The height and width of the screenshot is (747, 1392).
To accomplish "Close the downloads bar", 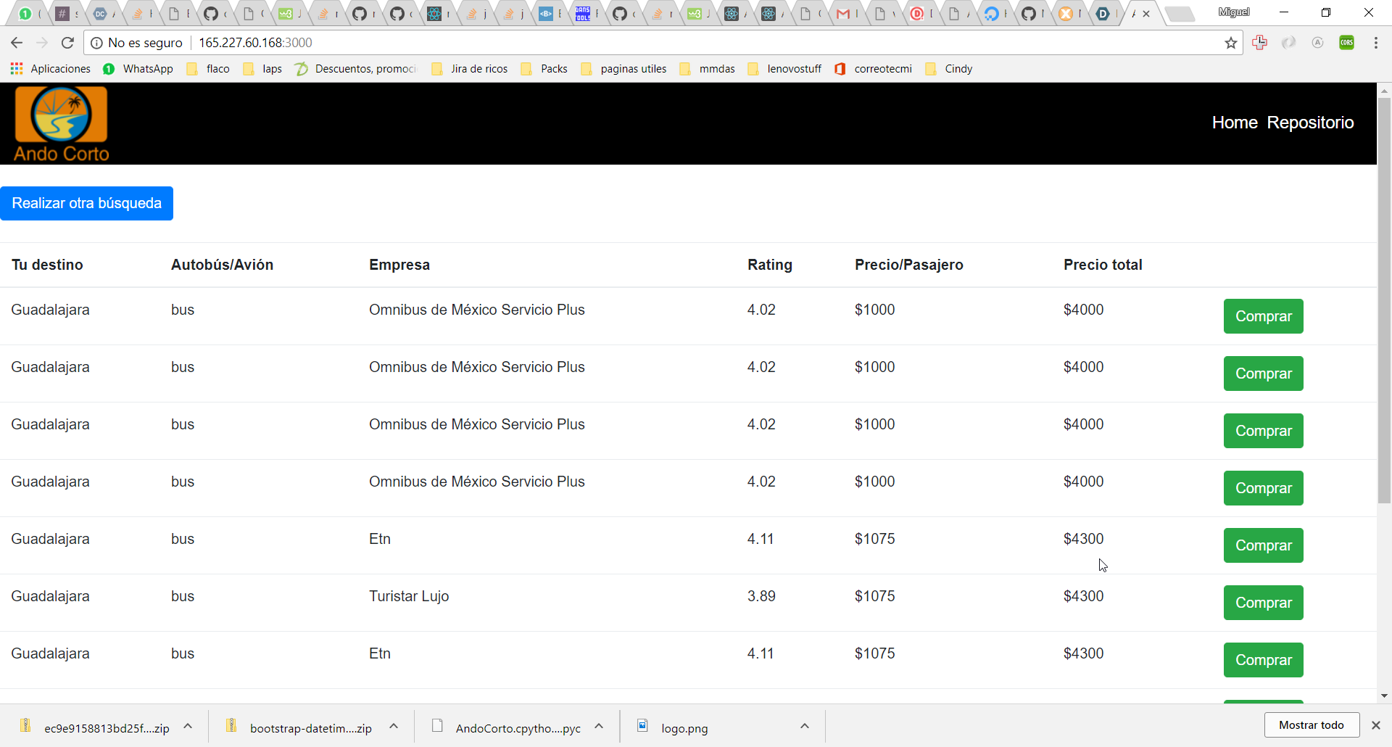I will click(1376, 725).
